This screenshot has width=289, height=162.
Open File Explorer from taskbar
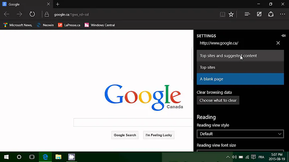tap(59, 157)
